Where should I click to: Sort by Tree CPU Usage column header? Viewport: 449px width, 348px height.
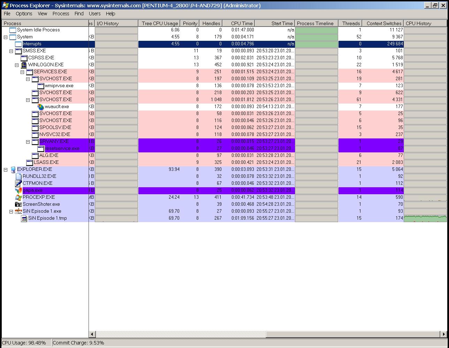[x=159, y=23]
